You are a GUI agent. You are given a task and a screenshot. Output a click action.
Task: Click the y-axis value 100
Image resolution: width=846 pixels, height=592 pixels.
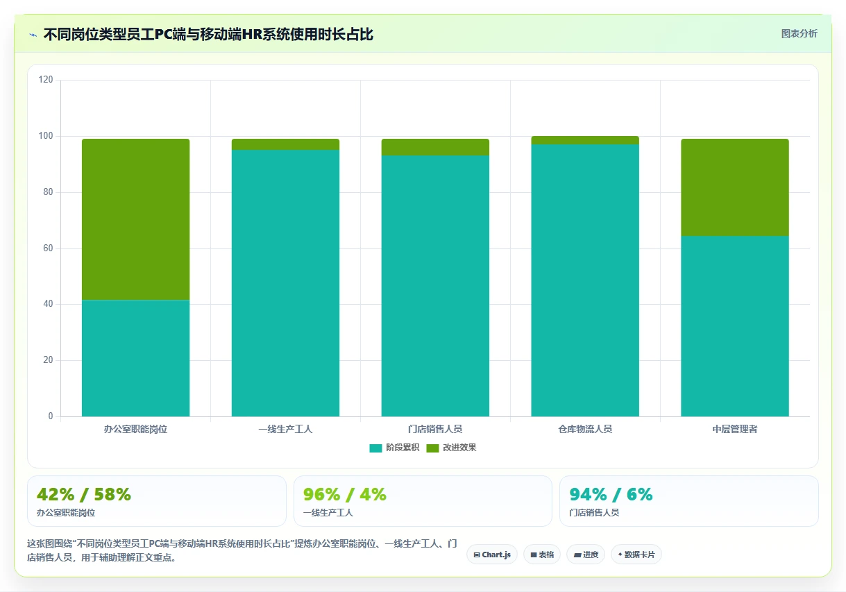pyautogui.click(x=46, y=136)
